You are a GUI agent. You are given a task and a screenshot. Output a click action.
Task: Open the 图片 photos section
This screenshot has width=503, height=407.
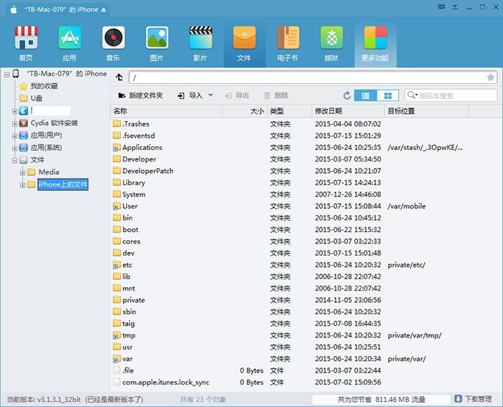[x=157, y=43]
